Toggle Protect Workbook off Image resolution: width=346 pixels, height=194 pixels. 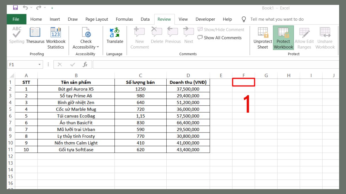pyautogui.click(x=283, y=37)
